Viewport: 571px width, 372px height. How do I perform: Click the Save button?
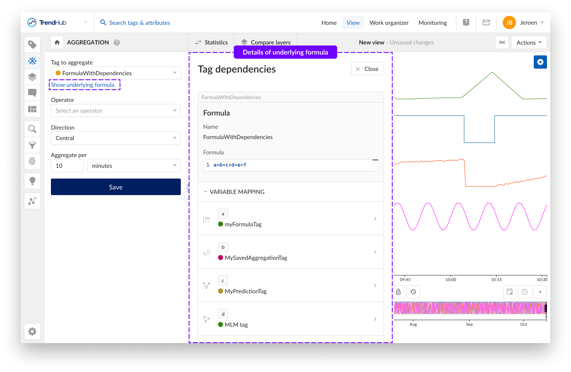[115, 187]
